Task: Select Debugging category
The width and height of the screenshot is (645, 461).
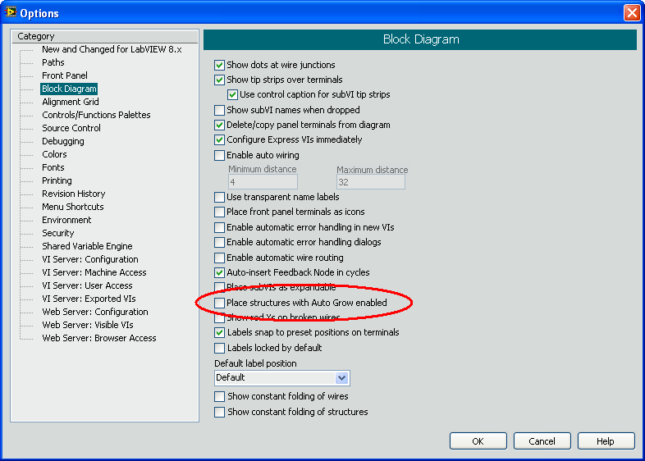Action: tap(63, 141)
